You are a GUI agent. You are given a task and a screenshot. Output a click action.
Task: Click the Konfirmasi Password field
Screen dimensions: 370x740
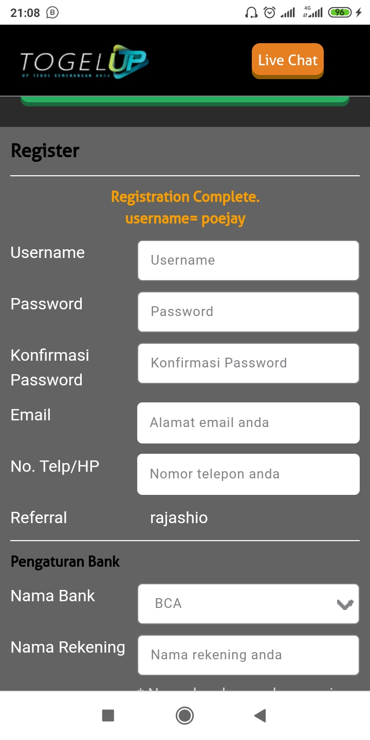click(x=248, y=363)
